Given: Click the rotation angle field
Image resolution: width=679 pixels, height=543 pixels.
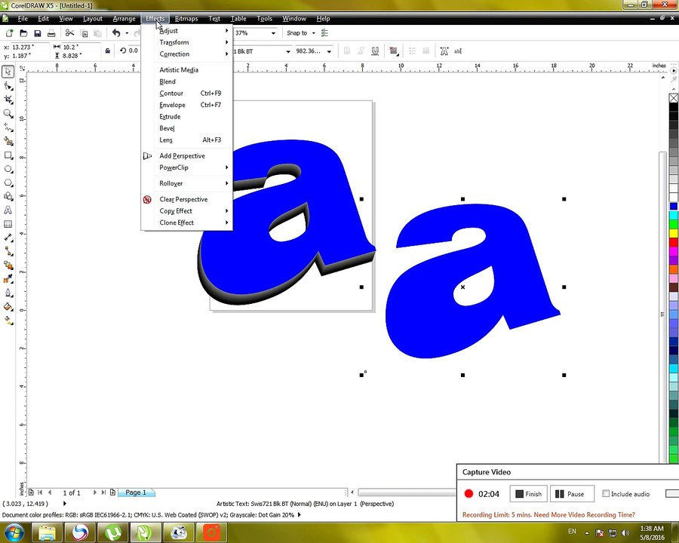Looking at the screenshot, I should point(133,51).
